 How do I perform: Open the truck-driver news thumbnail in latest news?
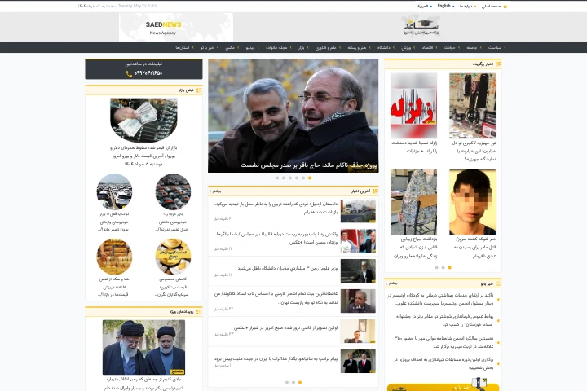[x=358, y=211]
